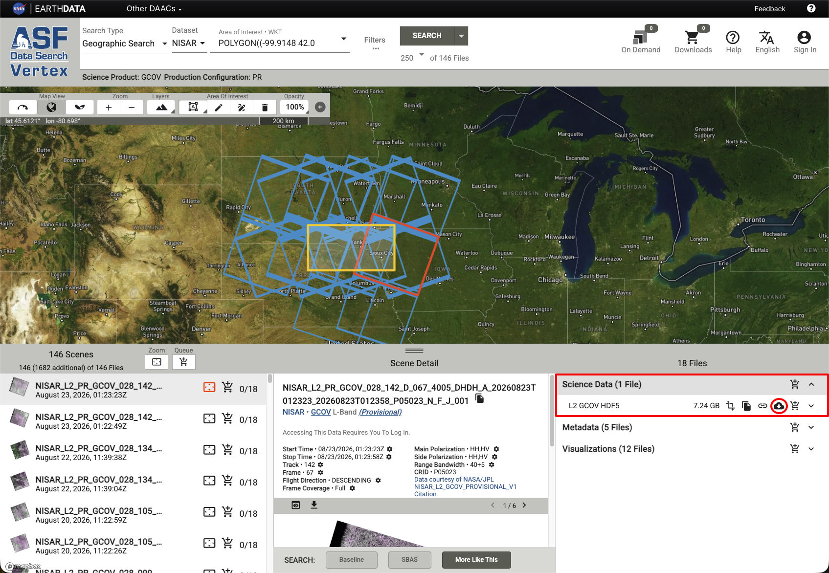Add all Metadata files to cart

795,427
